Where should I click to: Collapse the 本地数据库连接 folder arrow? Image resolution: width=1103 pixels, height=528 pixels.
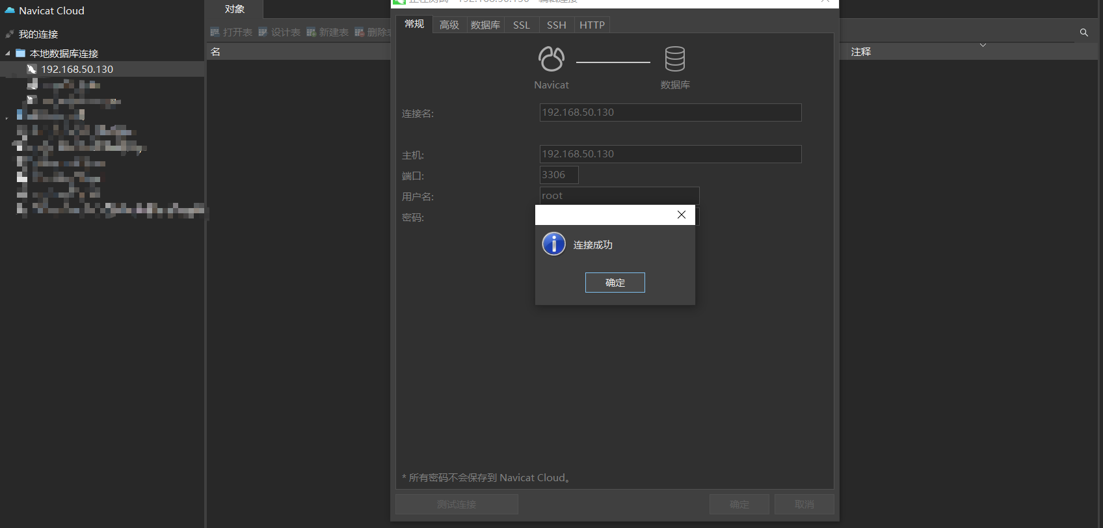pos(7,53)
